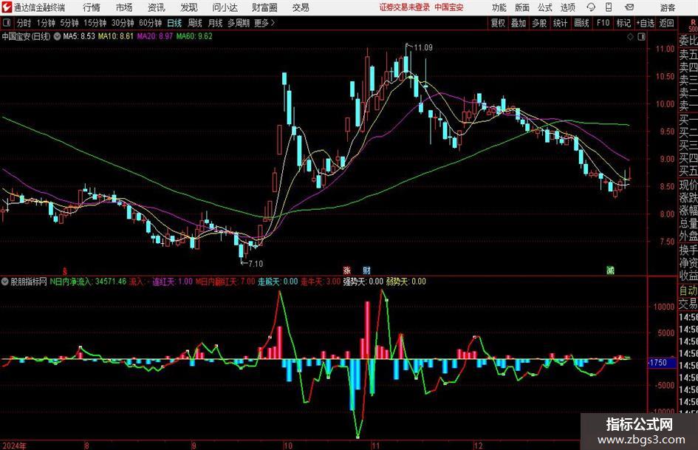This screenshot has height=450, width=698.
Task: Switch to the 1分钟 period
Action: (x=46, y=23)
